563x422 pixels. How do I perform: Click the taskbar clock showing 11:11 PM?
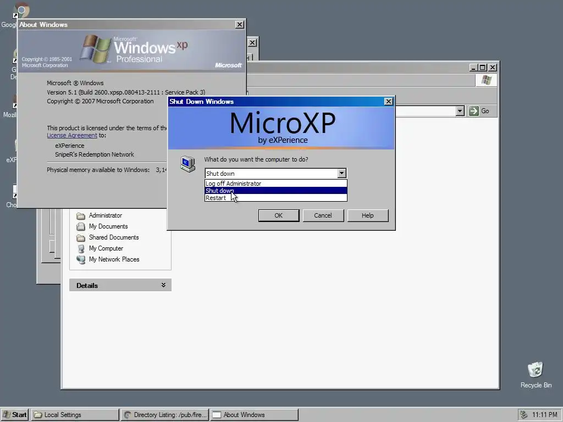click(x=545, y=414)
